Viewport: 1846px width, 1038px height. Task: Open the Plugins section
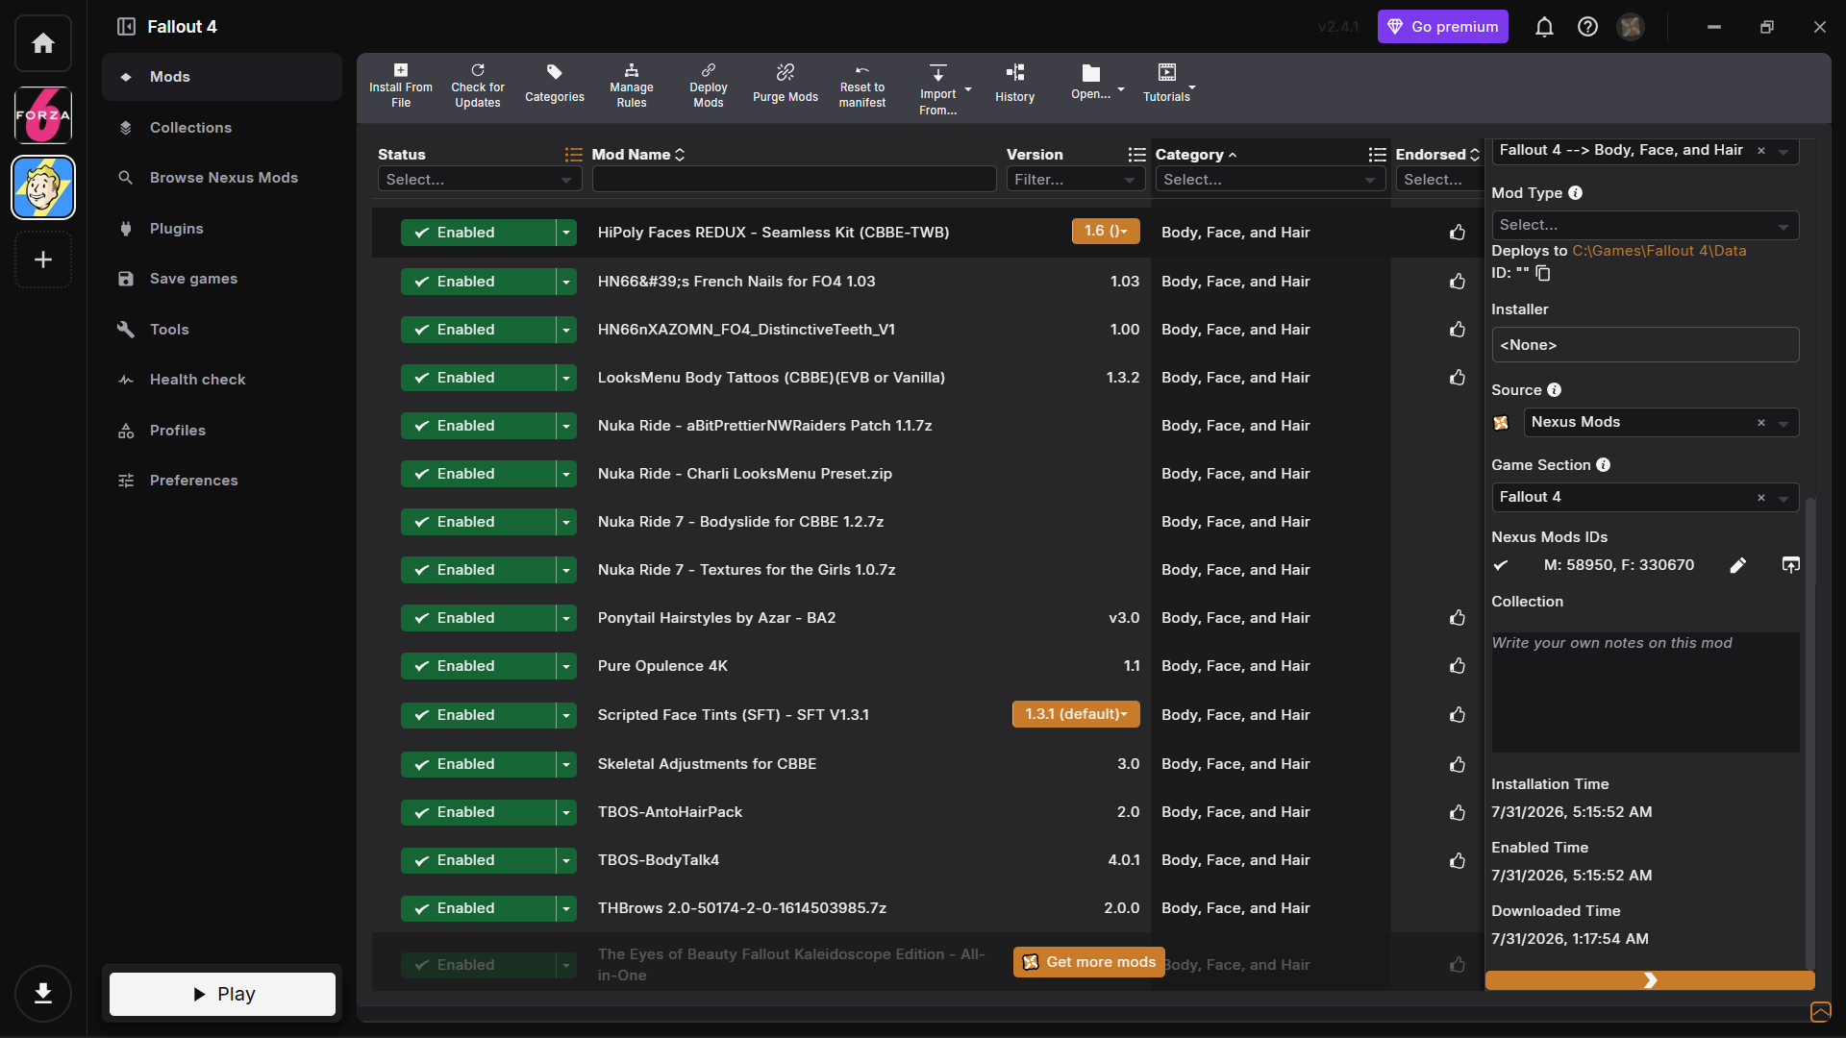tap(222, 229)
